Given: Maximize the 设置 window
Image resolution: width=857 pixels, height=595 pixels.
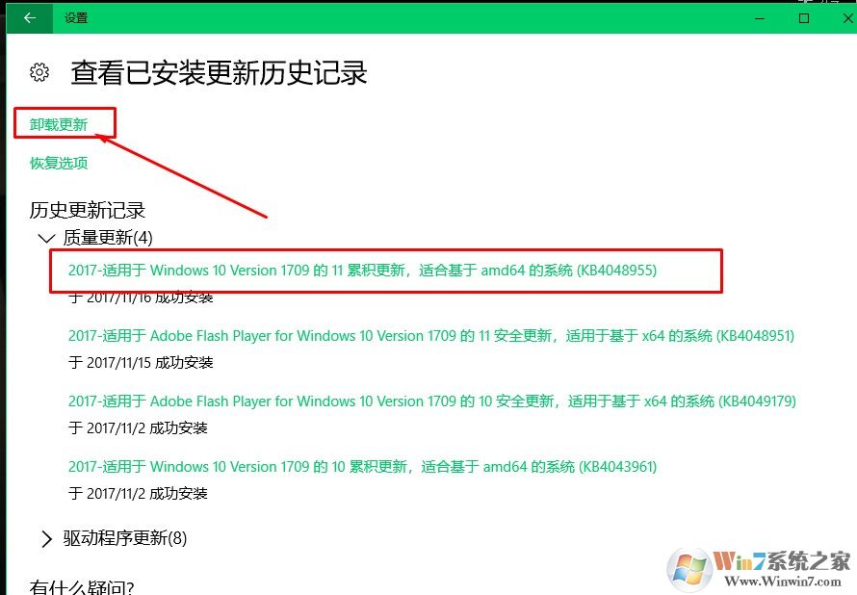Looking at the screenshot, I should pyautogui.click(x=804, y=18).
